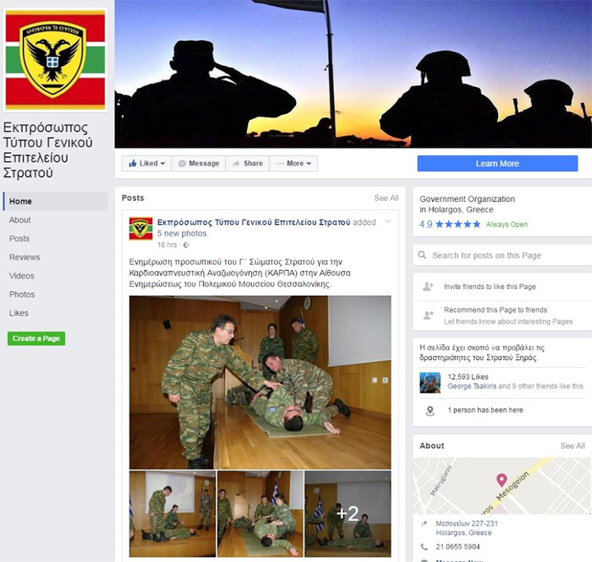Open the Liked dropdown button
The width and height of the screenshot is (592, 562).
(x=147, y=163)
